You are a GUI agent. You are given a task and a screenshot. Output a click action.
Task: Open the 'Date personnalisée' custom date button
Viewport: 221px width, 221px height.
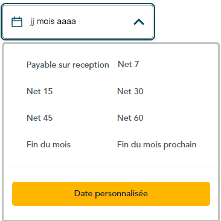click(111, 194)
